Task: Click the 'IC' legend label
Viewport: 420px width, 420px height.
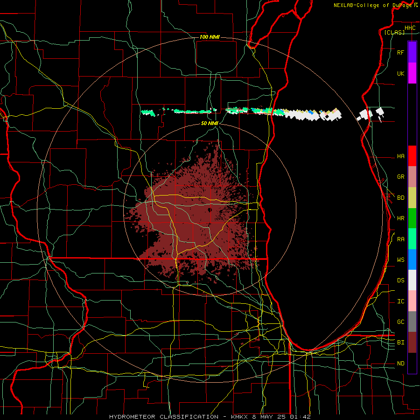Action: (400, 301)
